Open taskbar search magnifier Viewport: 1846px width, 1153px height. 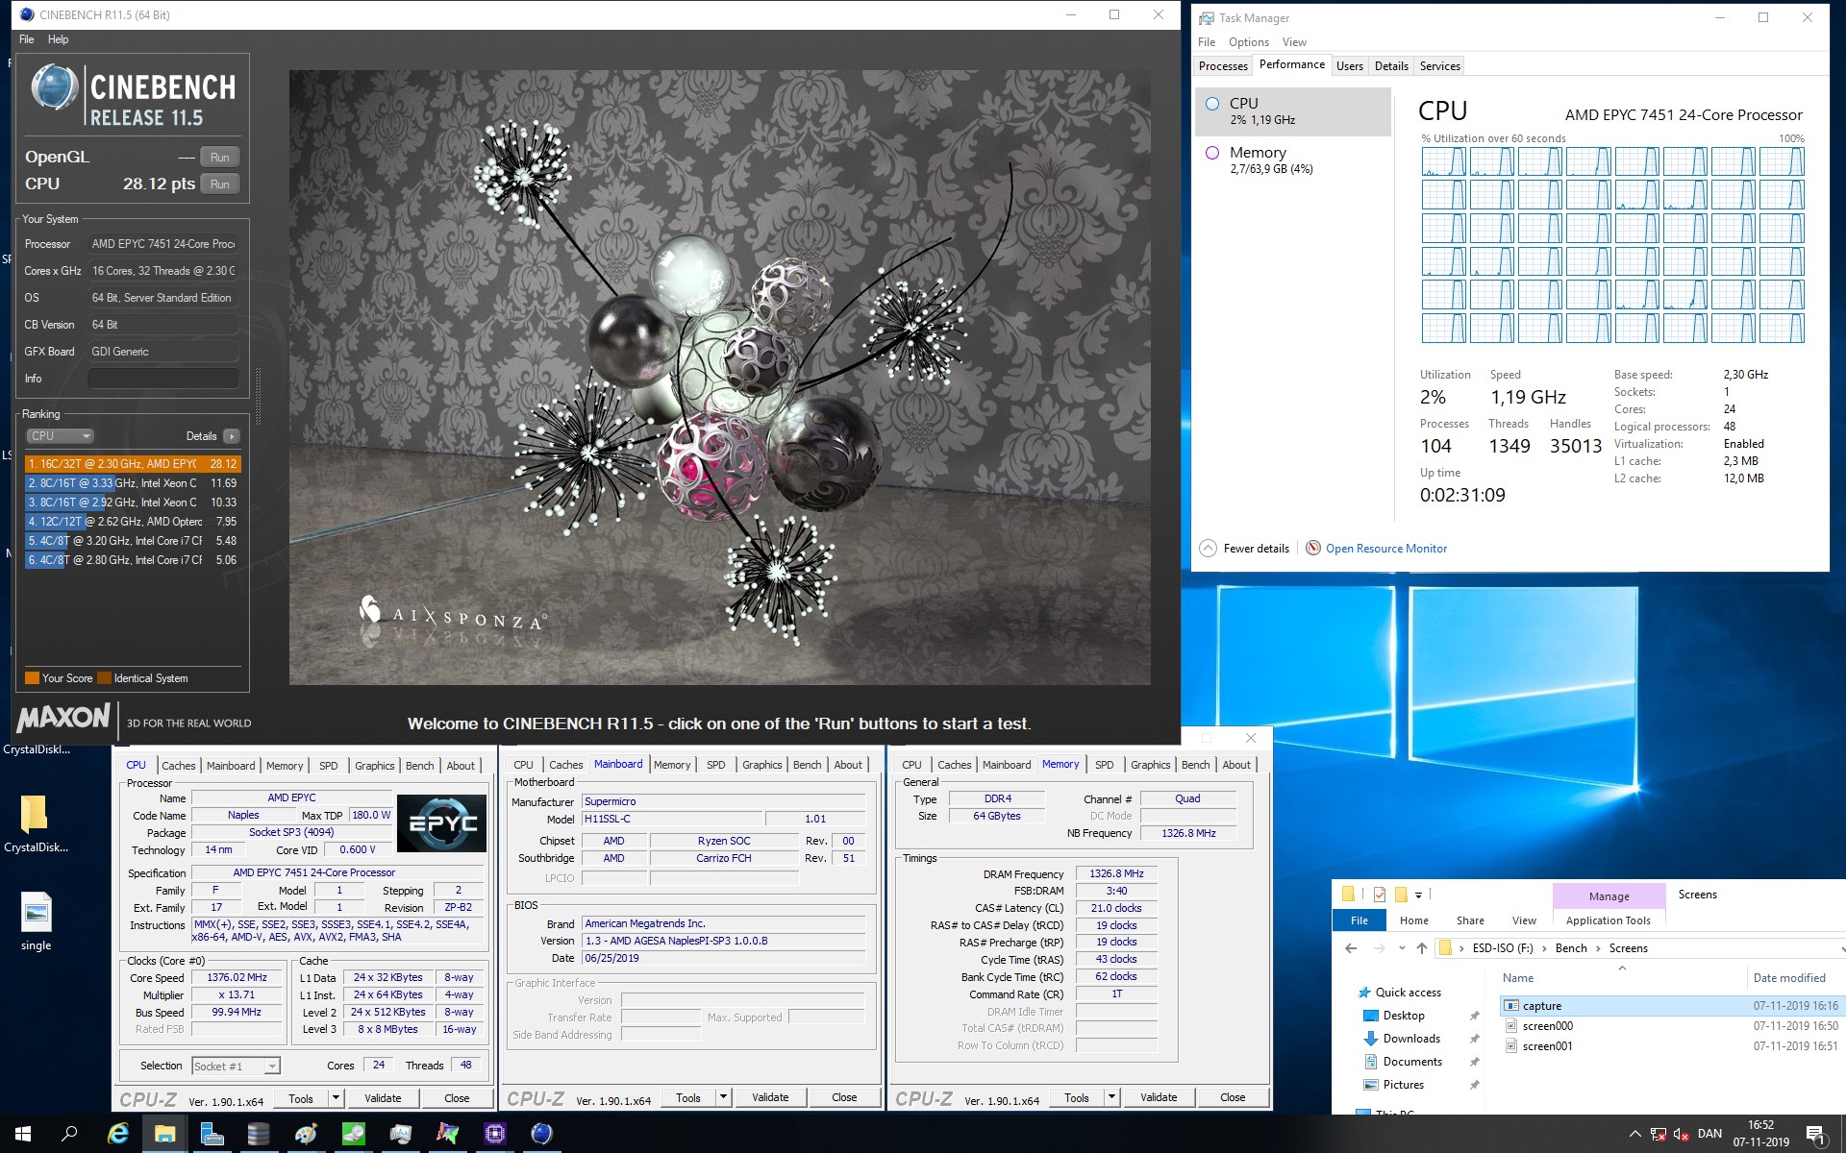(x=69, y=1134)
